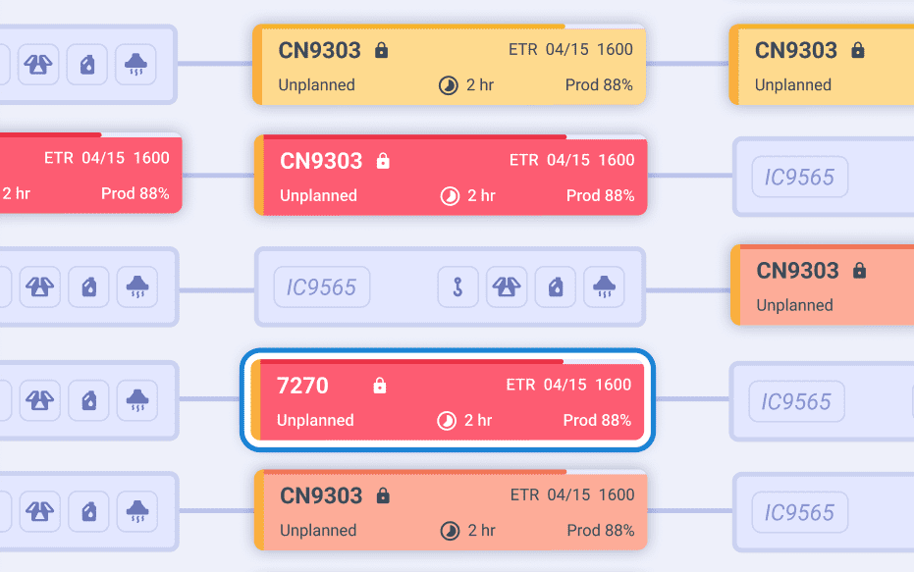This screenshot has width=914, height=572.
Task: Click the hangar icon in the center IC9565 slot
Action: tap(506, 287)
